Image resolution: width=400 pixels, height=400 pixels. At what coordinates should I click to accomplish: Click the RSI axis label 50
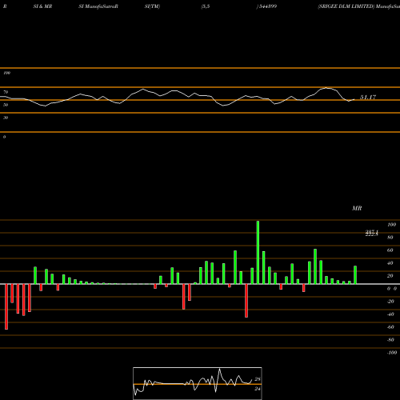[6, 105]
